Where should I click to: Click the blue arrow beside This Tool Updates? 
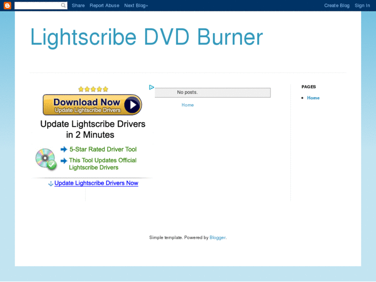pyautogui.click(x=64, y=160)
